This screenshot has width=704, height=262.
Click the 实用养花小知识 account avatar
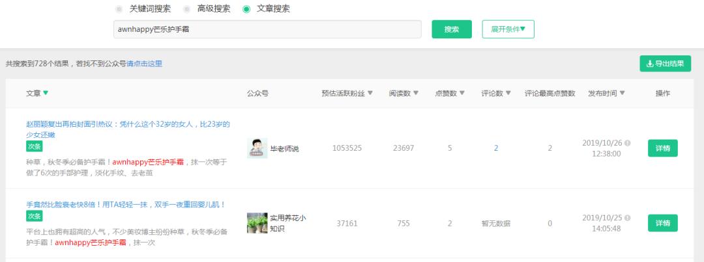coord(257,223)
